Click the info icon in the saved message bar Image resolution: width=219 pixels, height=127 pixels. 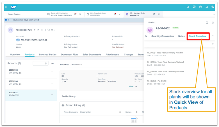point(6,20)
